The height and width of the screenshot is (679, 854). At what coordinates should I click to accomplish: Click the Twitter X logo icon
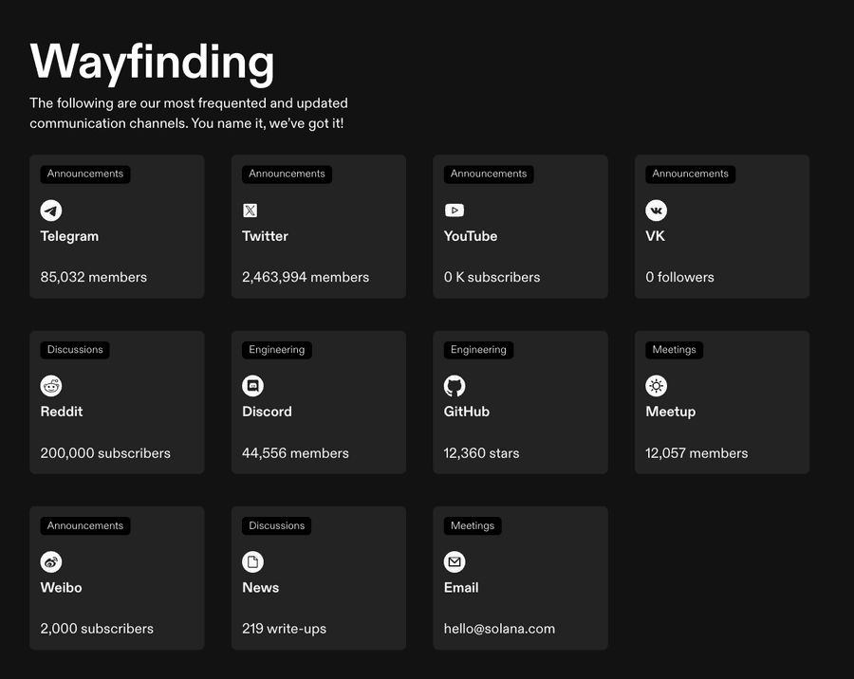pos(251,211)
